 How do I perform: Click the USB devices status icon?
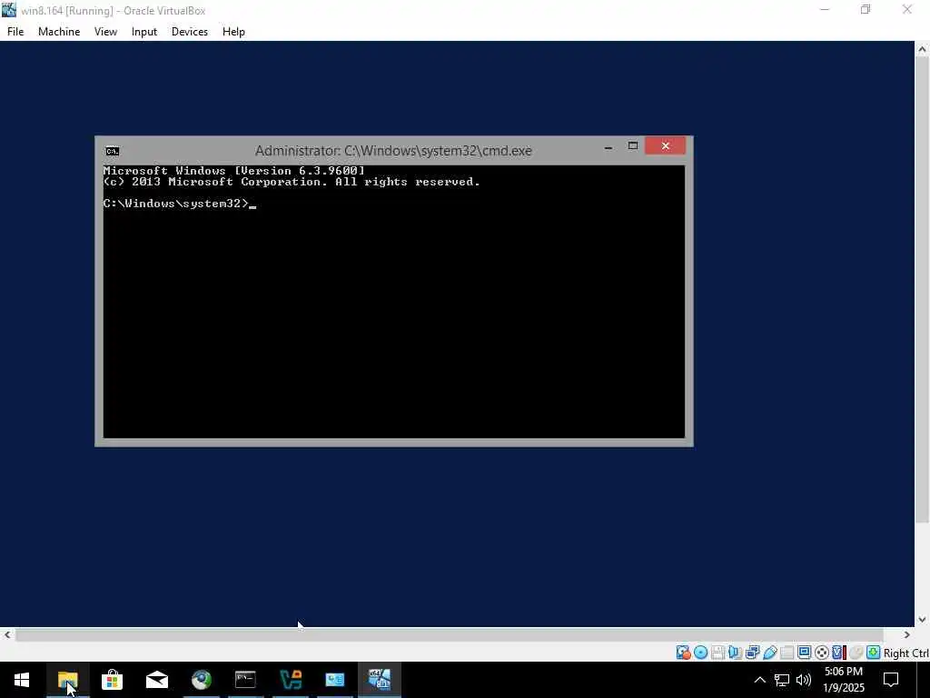[770, 653]
